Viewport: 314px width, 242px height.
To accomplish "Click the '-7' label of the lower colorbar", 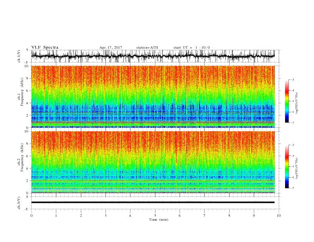I will click(292, 188).
